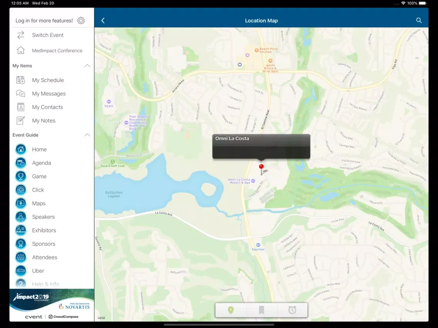Check the battery indicator in status bar
This screenshot has width=438, height=328.
point(423,3)
